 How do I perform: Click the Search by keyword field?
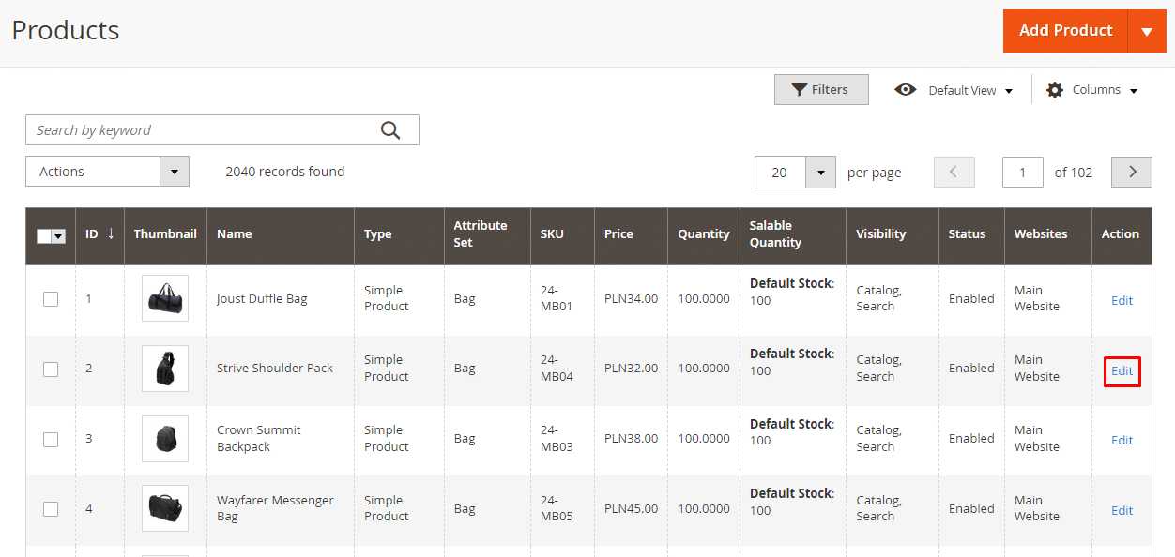pyautogui.click(x=202, y=130)
